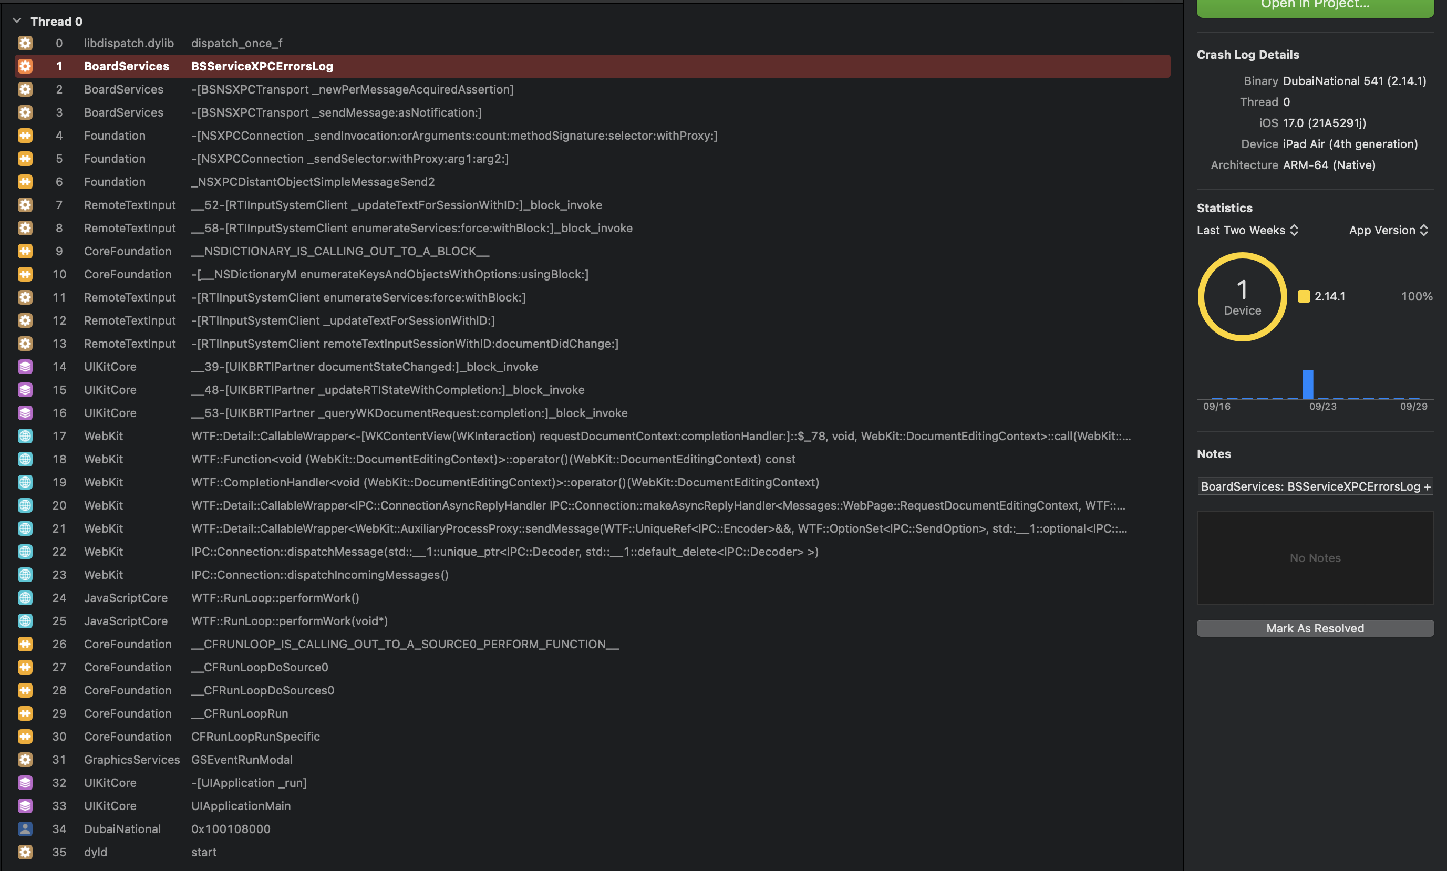
Task: Open the Last Two Weeks time range dropdown
Action: pyautogui.click(x=1247, y=230)
